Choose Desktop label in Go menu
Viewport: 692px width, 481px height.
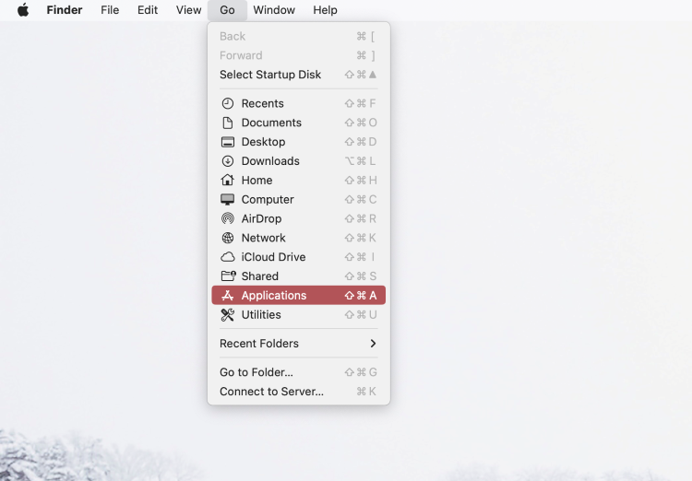[x=264, y=142]
